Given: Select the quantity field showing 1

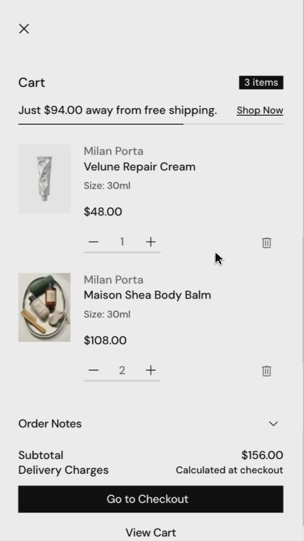Looking at the screenshot, I should (x=122, y=242).
